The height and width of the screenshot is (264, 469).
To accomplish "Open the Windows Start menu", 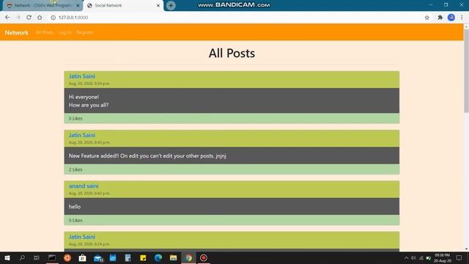I will coord(7,257).
